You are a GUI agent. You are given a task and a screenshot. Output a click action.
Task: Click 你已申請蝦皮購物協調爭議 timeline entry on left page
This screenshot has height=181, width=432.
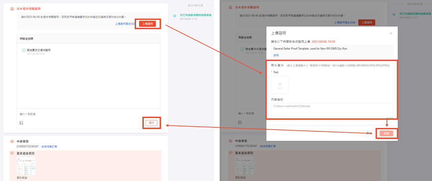pyautogui.click(x=195, y=15)
